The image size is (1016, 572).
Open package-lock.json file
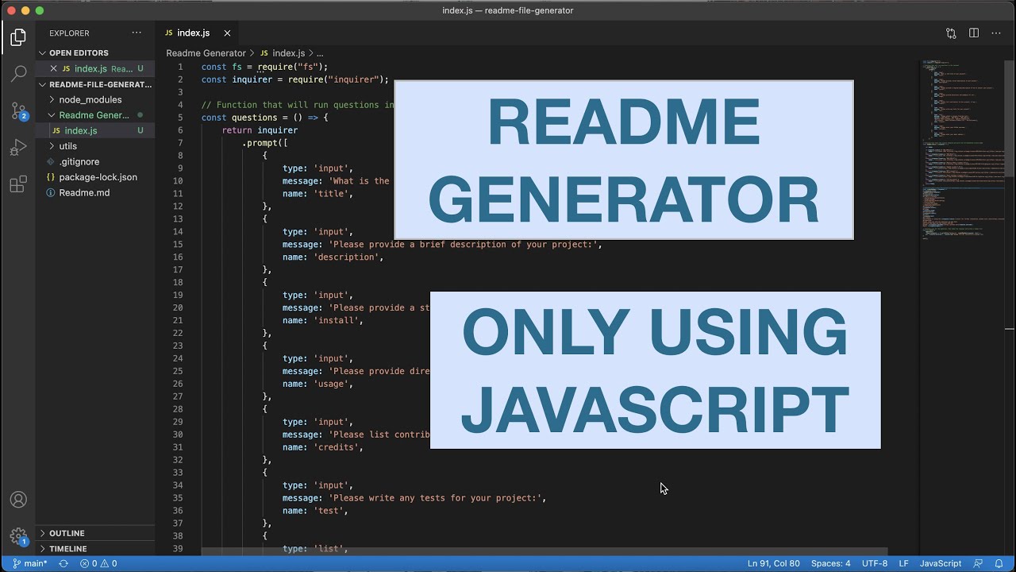(98, 177)
